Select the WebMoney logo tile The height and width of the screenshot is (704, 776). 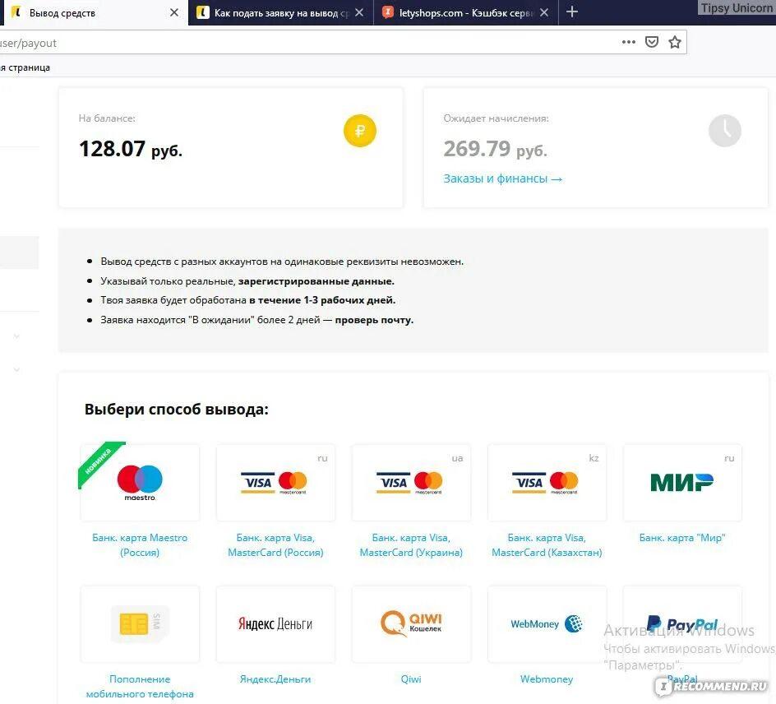(x=547, y=623)
